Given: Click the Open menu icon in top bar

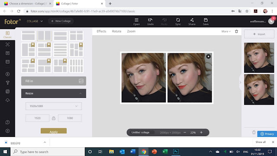Looking at the screenshot, I should click(x=136, y=22).
